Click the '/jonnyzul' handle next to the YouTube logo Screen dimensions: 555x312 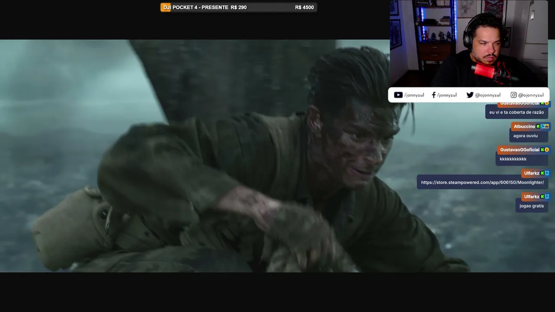click(414, 95)
